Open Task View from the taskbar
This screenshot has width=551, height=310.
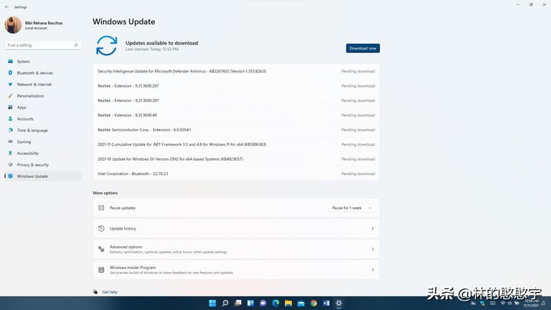click(238, 303)
